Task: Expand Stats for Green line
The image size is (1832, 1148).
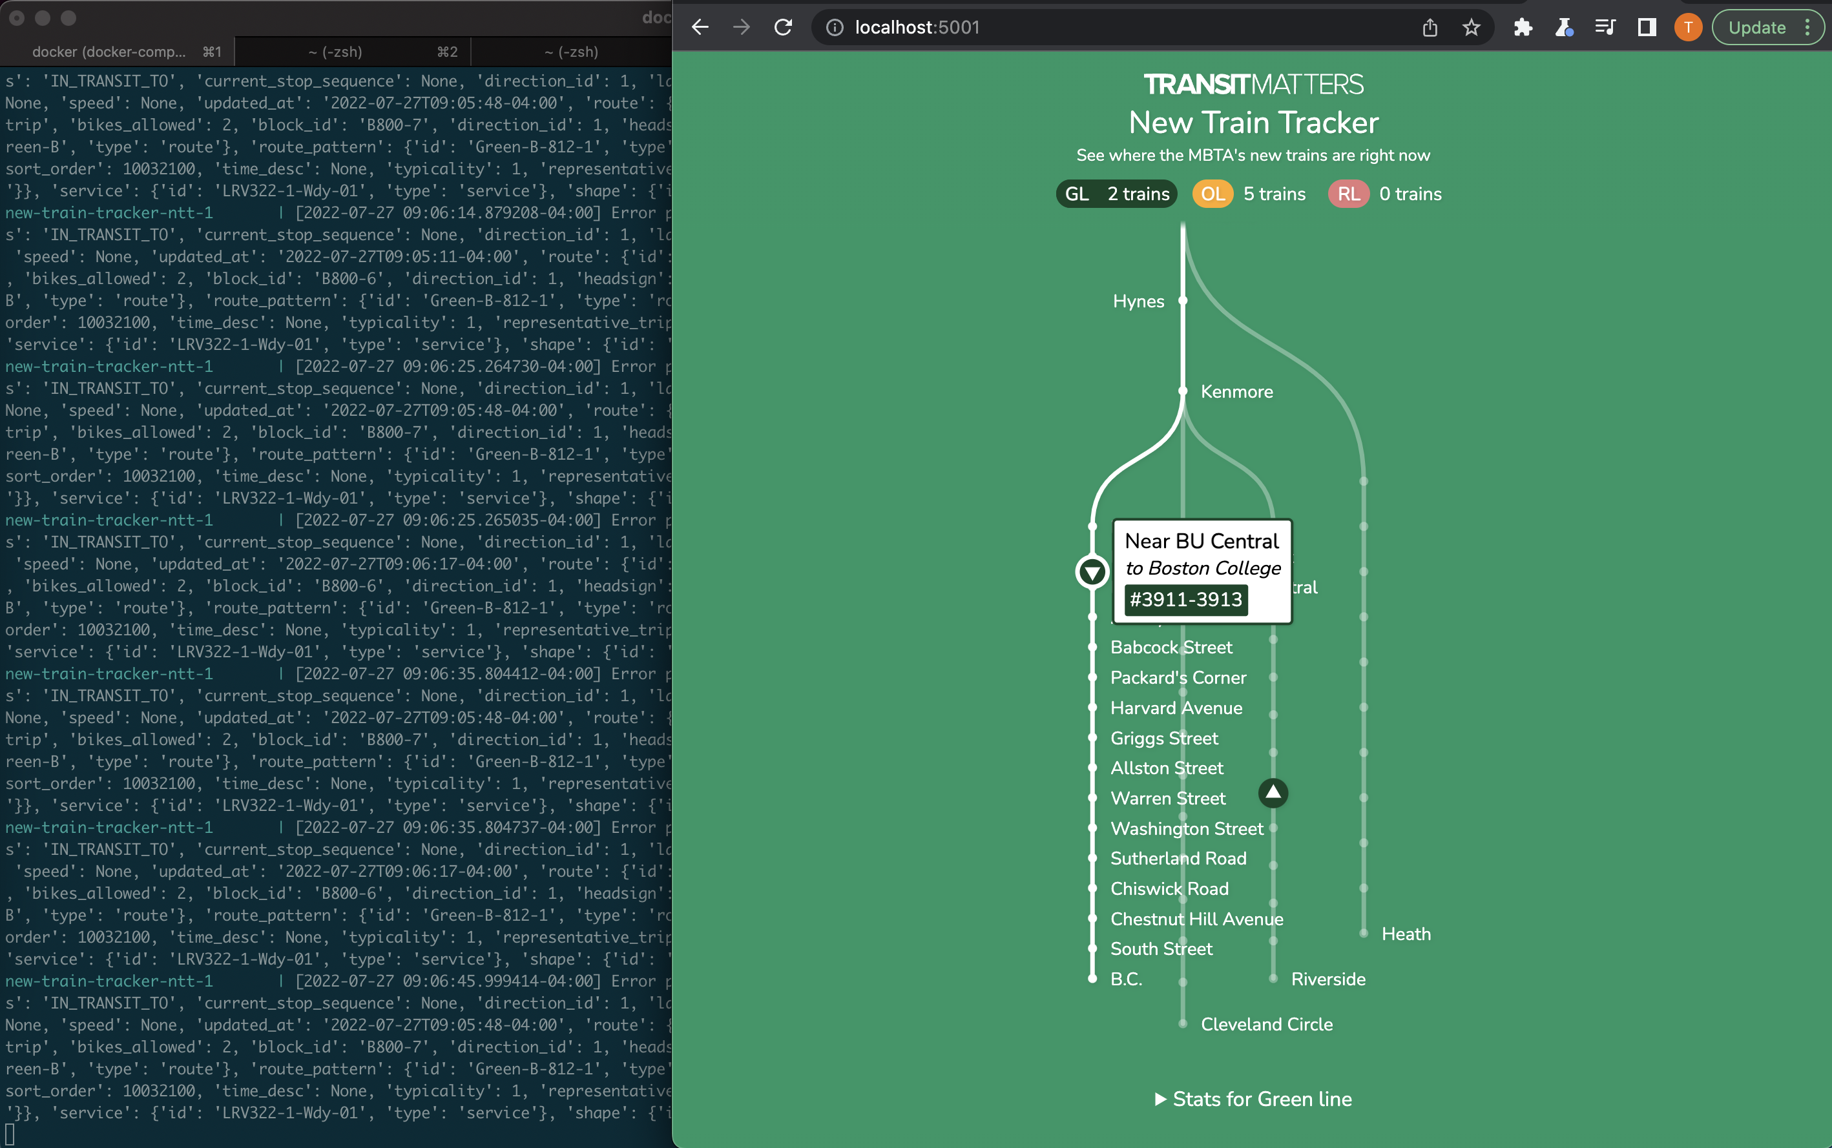Action: [x=1253, y=1099]
